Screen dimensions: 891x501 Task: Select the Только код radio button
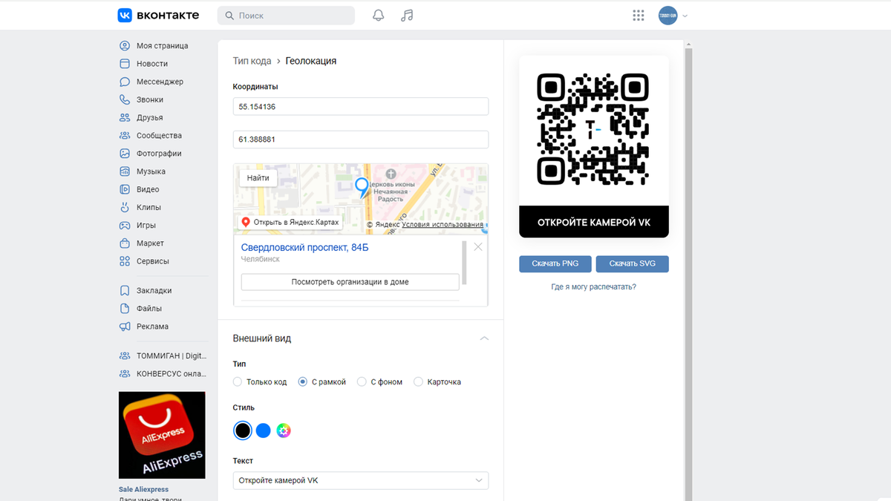tap(238, 382)
